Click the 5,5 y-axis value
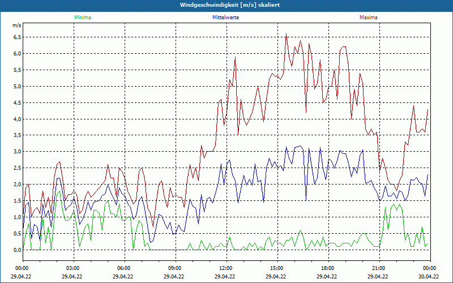453x283 pixels. pyautogui.click(x=18, y=70)
